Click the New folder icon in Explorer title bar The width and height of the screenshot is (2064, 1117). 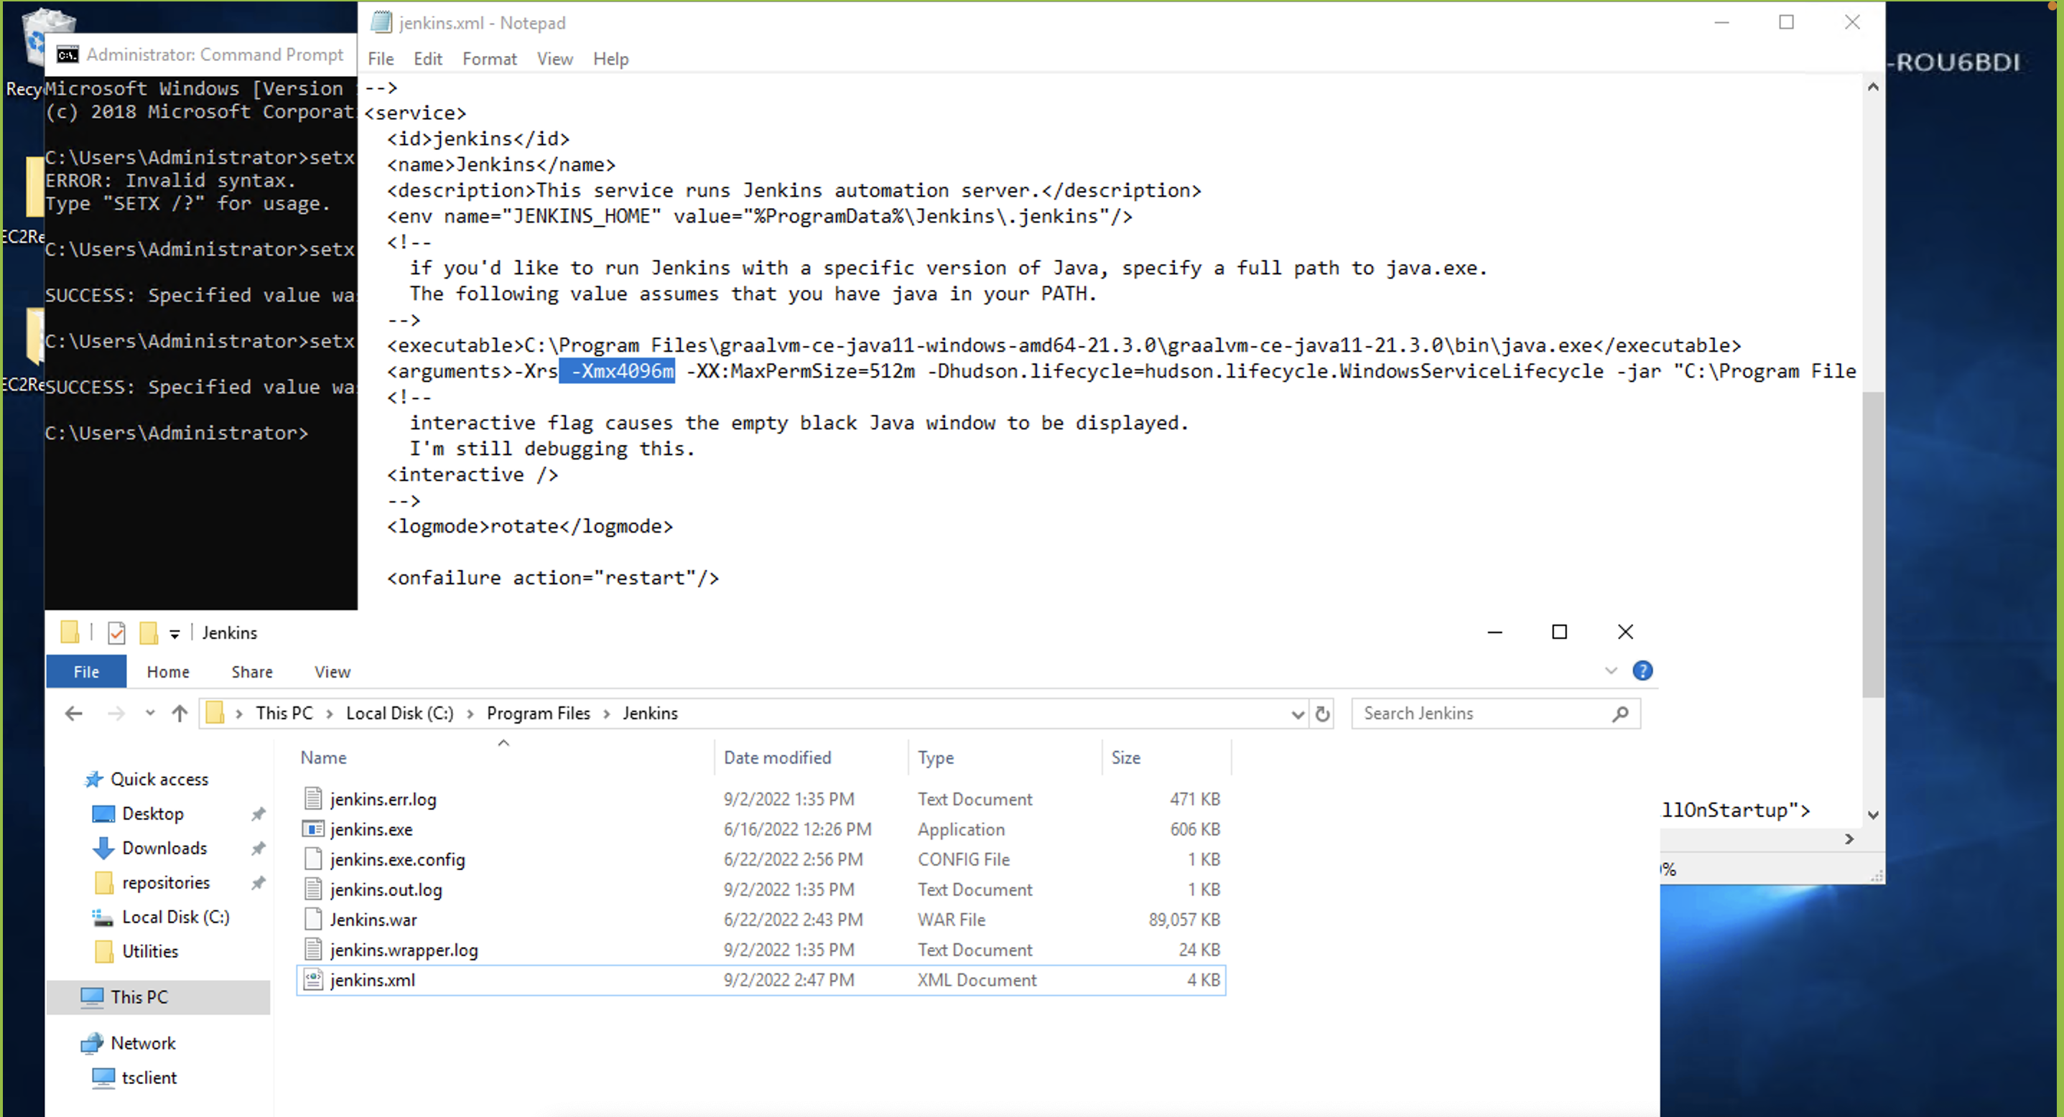click(x=148, y=633)
